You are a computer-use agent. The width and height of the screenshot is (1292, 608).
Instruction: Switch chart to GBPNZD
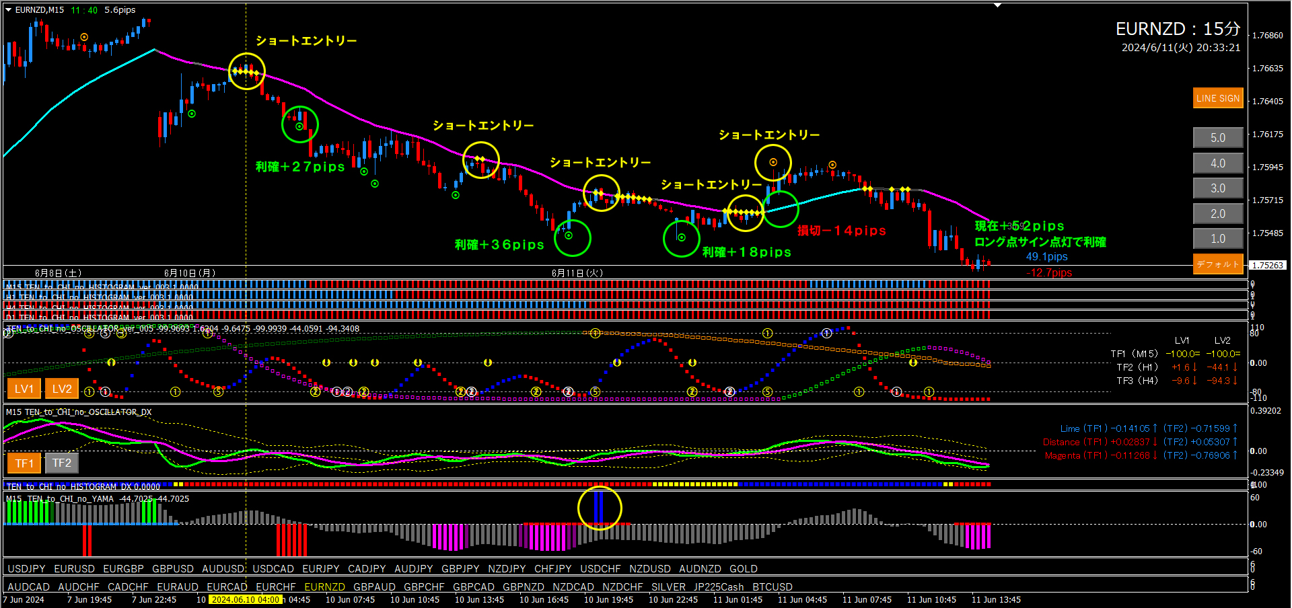[x=524, y=587]
